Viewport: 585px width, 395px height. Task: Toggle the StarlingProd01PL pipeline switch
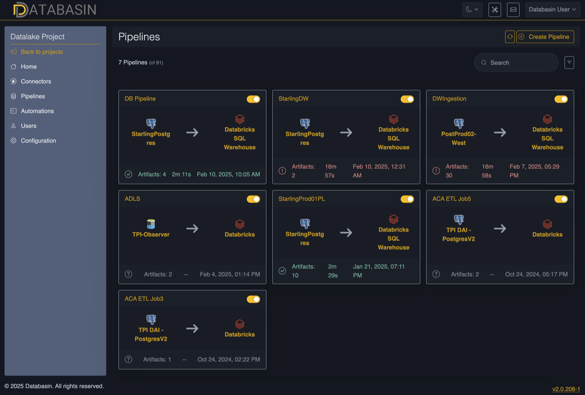coord(407,199)
